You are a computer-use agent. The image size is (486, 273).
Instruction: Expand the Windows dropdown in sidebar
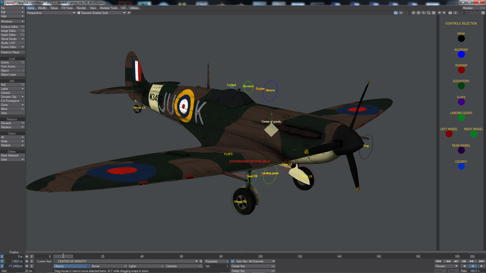pos(12,22)
